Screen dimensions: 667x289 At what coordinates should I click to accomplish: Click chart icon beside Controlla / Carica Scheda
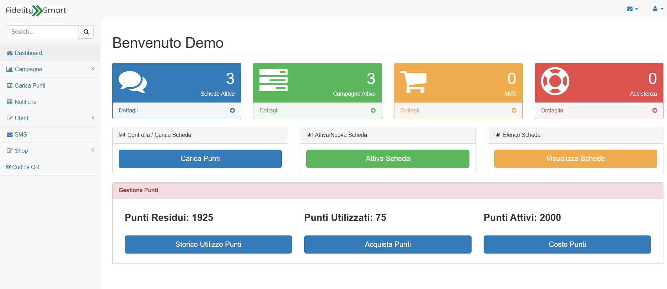tap(122, 135)
